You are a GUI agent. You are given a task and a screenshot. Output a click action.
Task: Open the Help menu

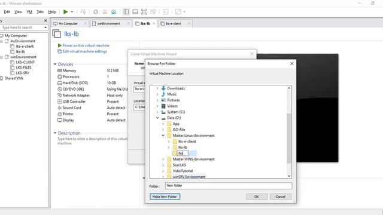52,12
